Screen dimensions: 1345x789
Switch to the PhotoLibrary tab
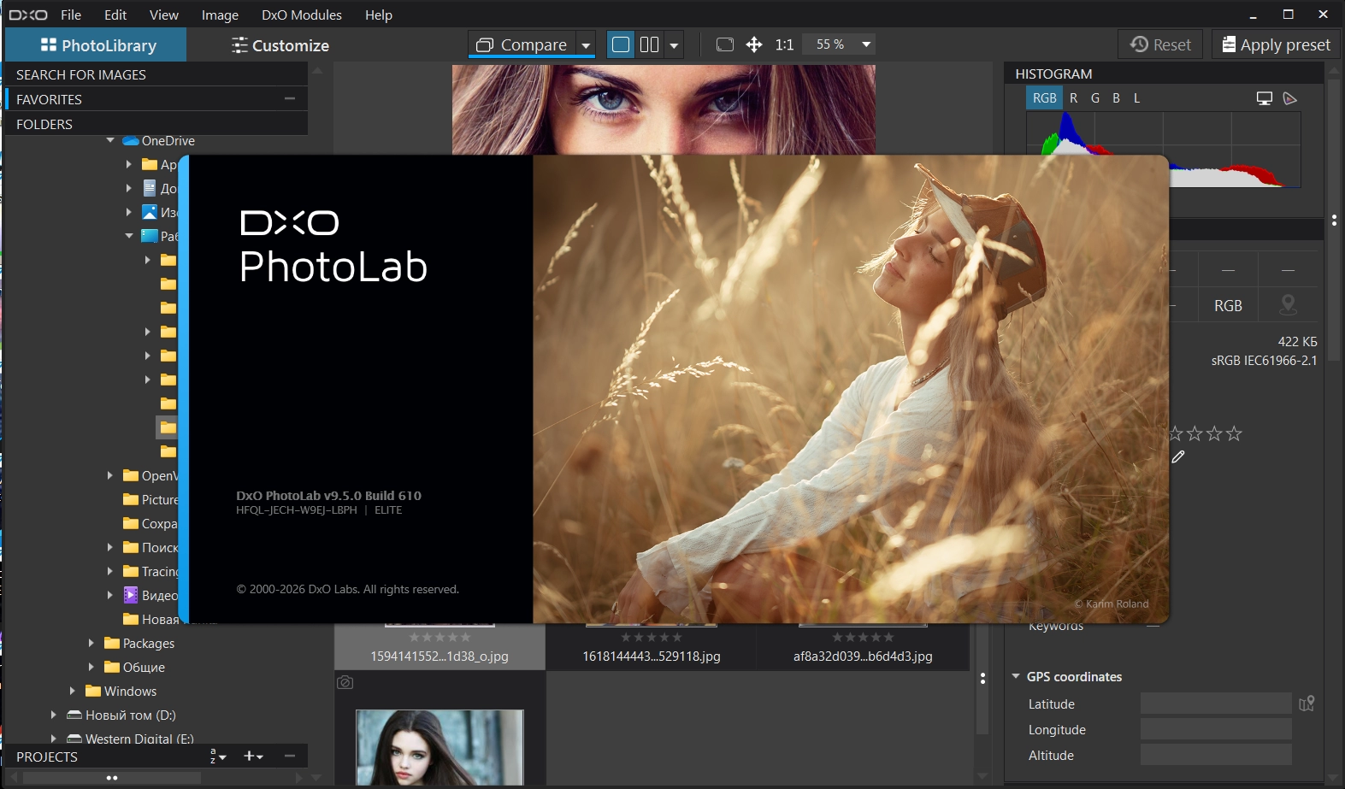click(97, 45)
